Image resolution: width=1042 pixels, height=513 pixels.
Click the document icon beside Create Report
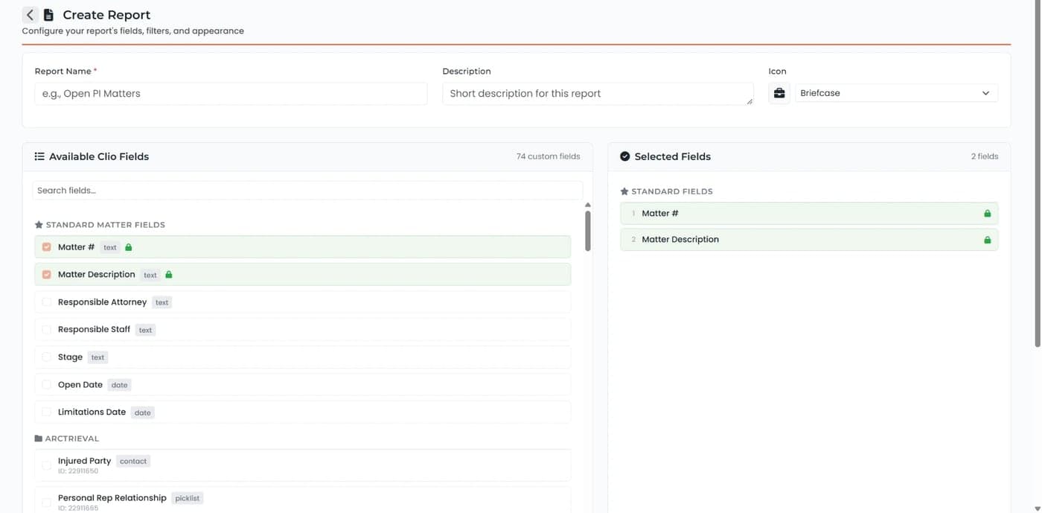pos(48,15)
